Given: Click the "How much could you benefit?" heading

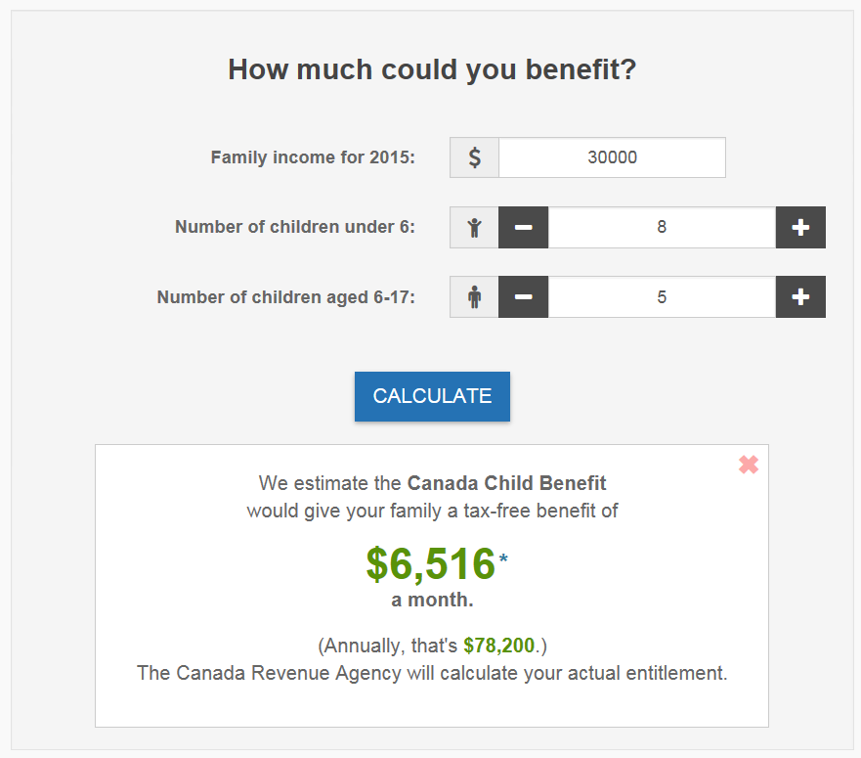Looking at the screenshot, I should tap(432, 70).
